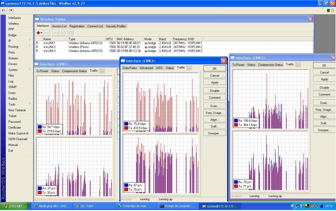Open Freq. Usage... in LINK2 window

[x=215, y=113]
